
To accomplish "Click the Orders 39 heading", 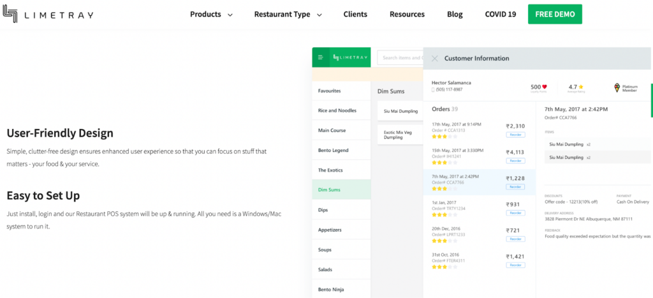I will 444,109.
